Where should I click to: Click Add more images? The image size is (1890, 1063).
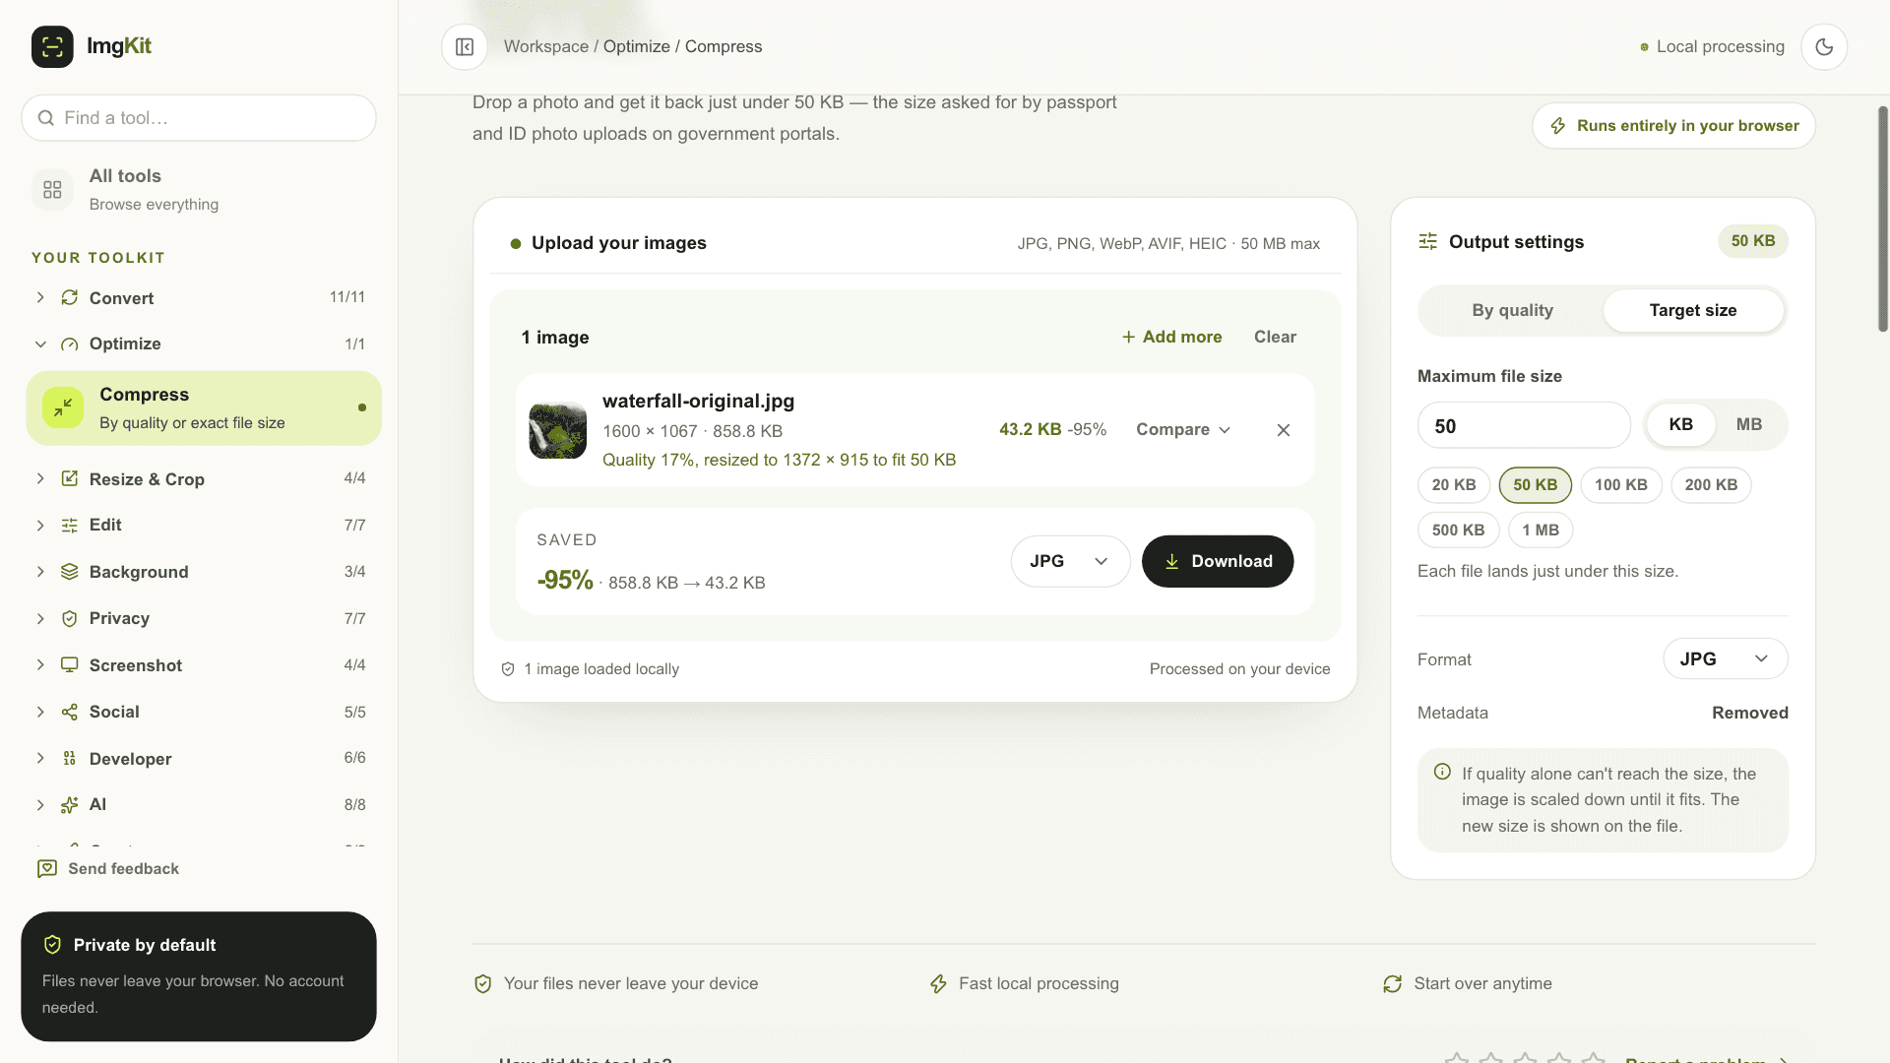pyautogui.click(x=1171, y=337)
